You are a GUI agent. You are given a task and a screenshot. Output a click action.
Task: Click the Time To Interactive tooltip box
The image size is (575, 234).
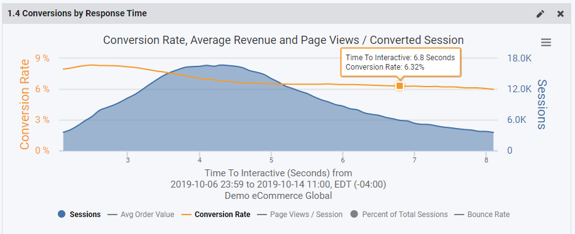pos(400,62)
